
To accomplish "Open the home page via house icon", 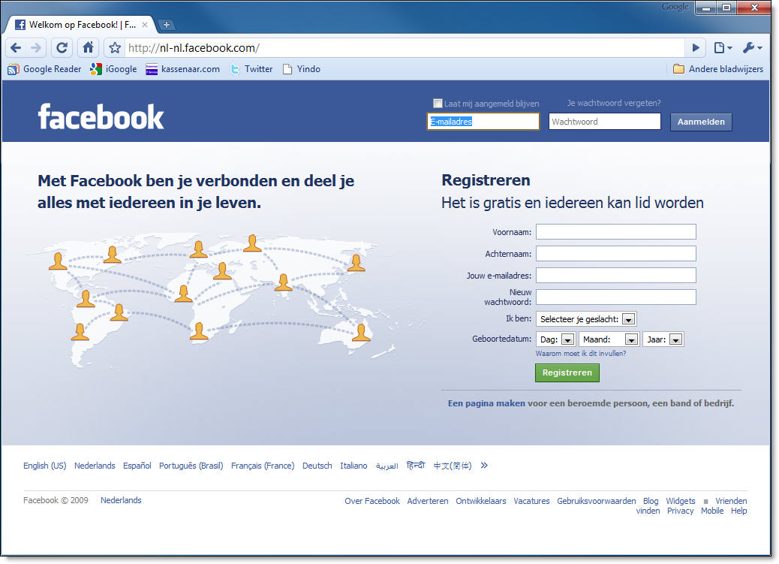I will 88,48.
